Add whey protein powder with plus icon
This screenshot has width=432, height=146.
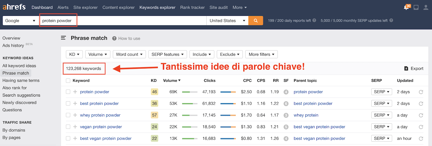tap(75, 115)
